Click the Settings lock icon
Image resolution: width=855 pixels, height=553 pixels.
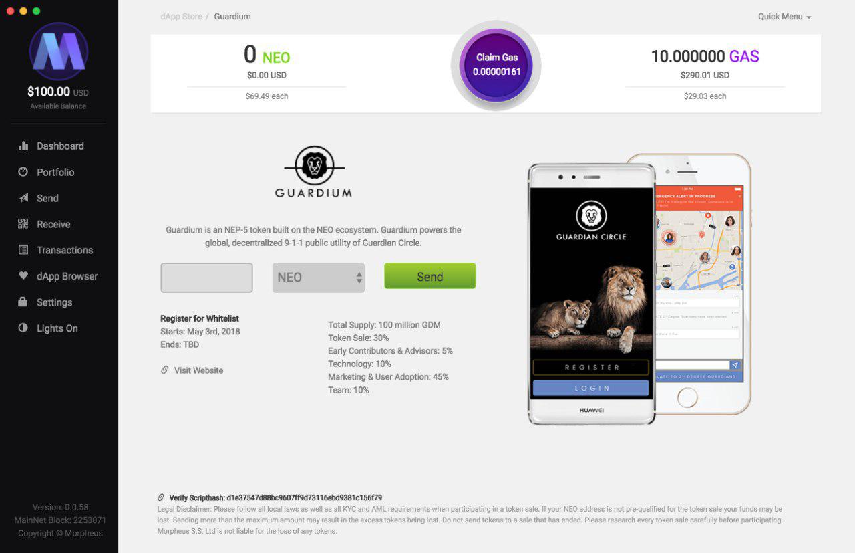pyautogui.click(x=23, y=302)
